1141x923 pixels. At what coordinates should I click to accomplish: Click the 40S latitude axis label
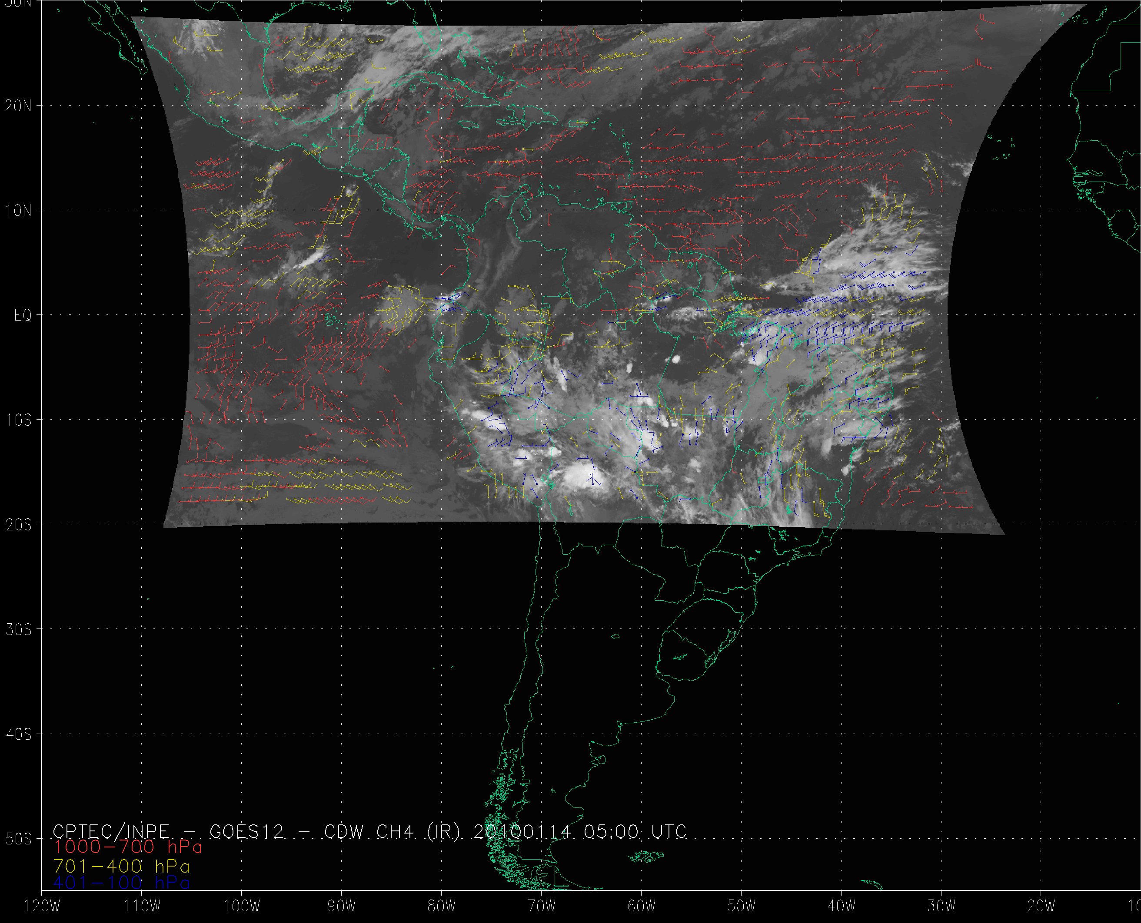[19, 734]
